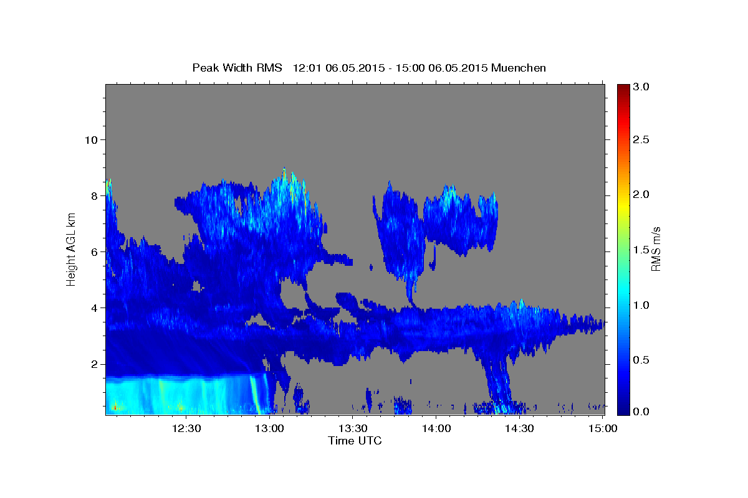This screenshot has height=498, width=748.
Task: Click the height tick label '4'
Action: tap(94, 308)
